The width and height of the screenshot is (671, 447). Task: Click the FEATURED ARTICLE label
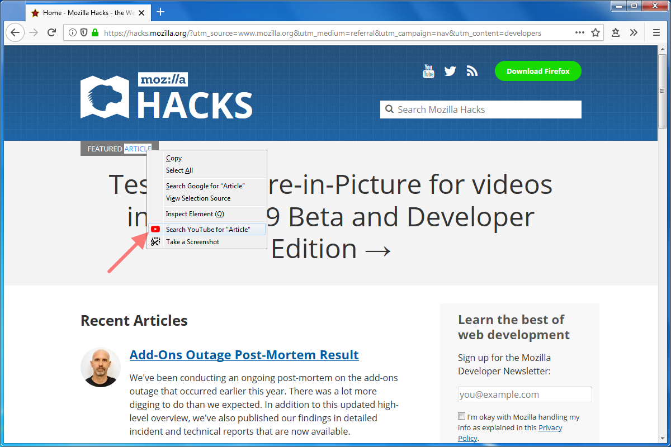click(x=119, y=149)
